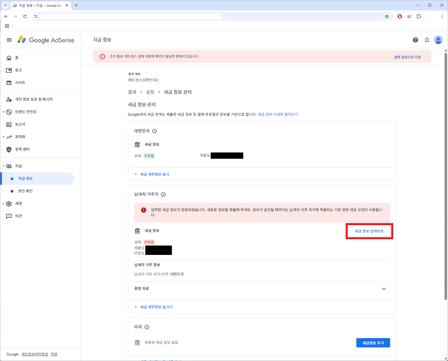
Task: Expand the 증빙 자료 section chevron
Action: [384, 289]
